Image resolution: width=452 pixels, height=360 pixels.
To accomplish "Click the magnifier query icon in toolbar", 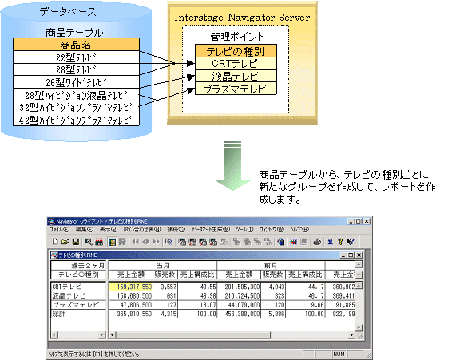I will pyautogui.click(x=88, y=242).
